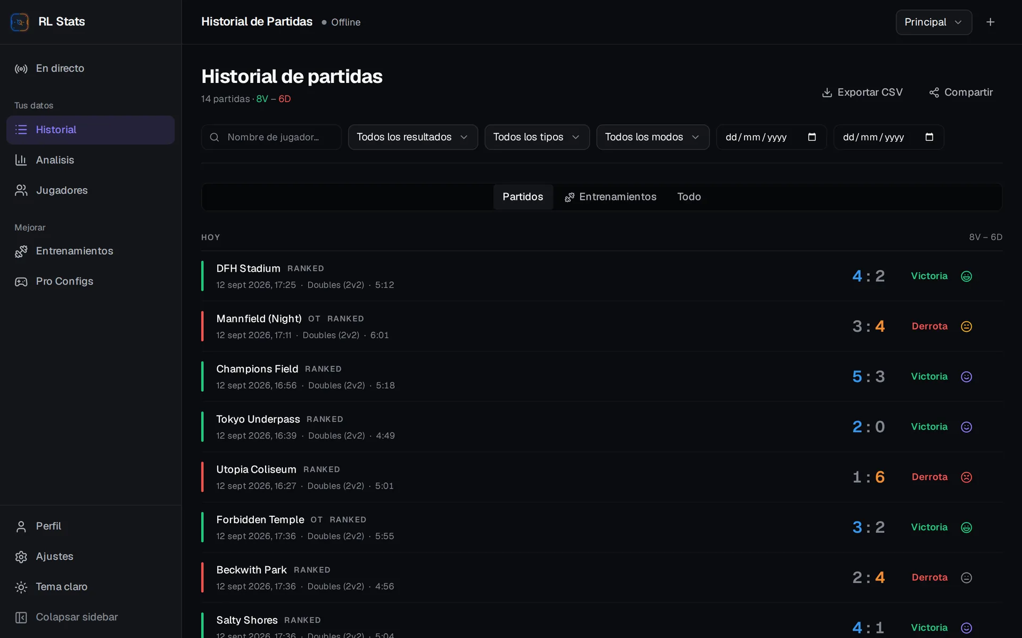Screen dimensions: 1022x638
Task: Open Perfil page
Action: coord(90,526)
